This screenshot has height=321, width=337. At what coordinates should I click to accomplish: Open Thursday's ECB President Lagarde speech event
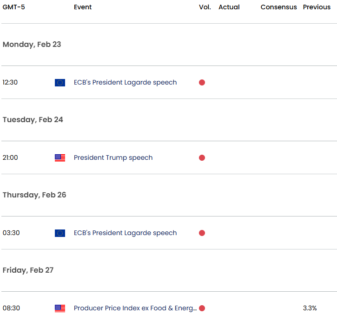tap(125, 233)
